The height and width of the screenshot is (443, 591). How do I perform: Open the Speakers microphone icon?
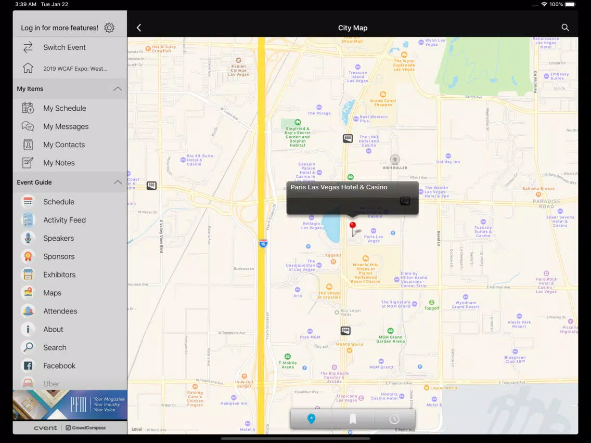[x=28, y=238]
